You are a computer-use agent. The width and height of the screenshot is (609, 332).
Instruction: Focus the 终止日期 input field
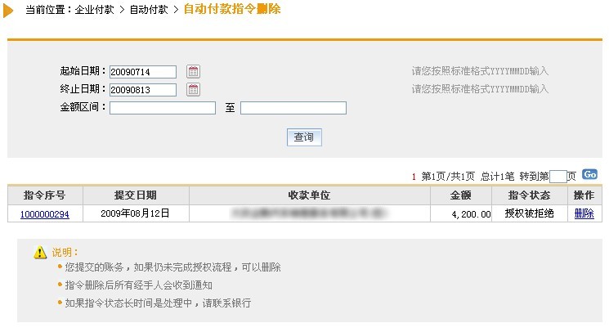(x=143, y=90)
